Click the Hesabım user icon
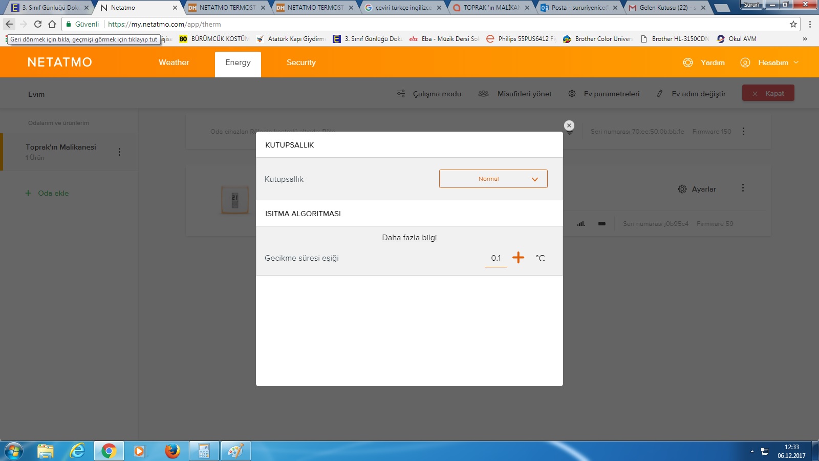 [x=745, y=62]
